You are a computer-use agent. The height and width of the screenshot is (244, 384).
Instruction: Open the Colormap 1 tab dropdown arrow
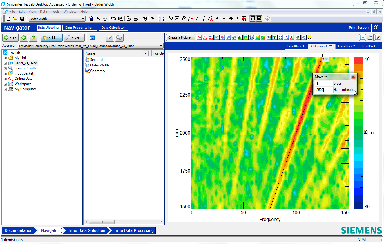[330, 46]
